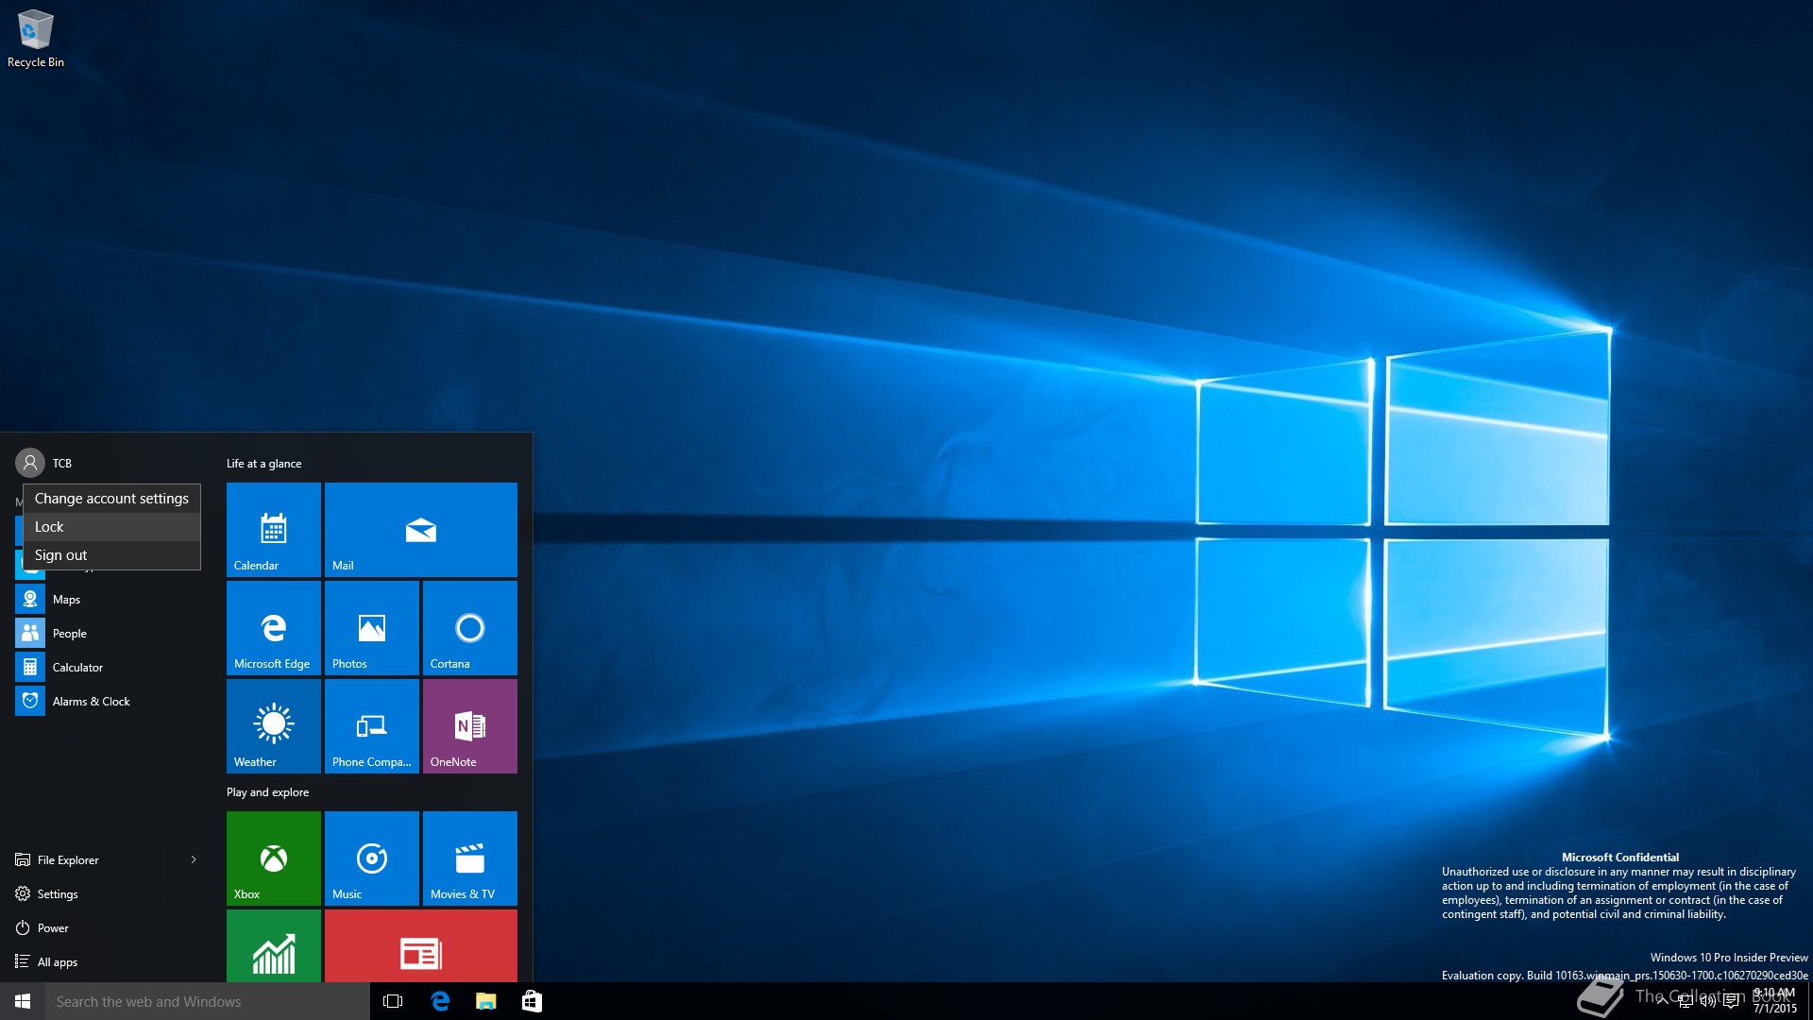Image resolution: width=1813 pixels, height=1020 pixels.
Task: Open the Mail tile
Action: pos(421,530)
